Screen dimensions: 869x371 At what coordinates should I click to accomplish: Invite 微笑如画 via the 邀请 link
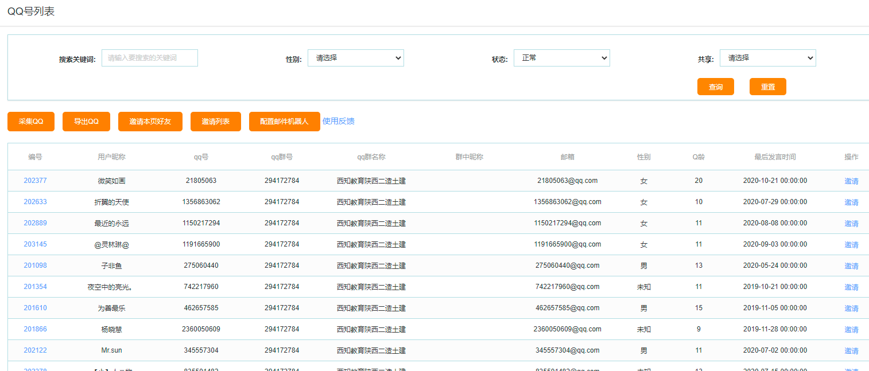coord(851,181)
